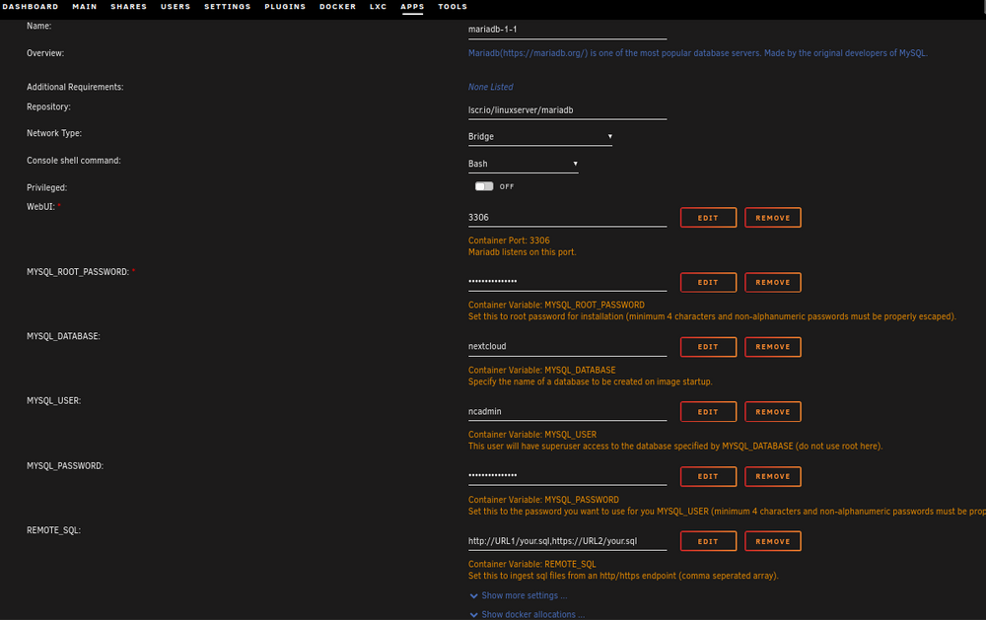Go to the Main tab
This screenshot has width=986, height=620.
[x=84, y=6]
